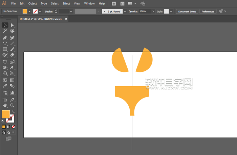
Task: Click the orange Fill swatch in toolbar
Action: 6,114
